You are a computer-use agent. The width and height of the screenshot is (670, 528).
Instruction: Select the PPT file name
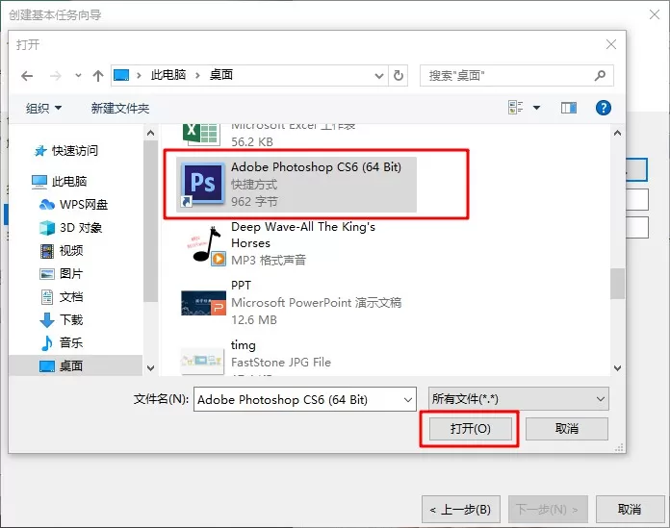click(241, 285)
